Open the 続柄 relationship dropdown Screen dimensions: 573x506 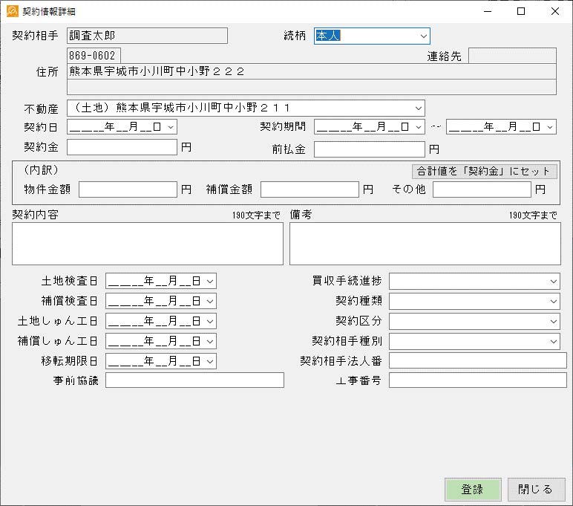click(x=423, y=36)
